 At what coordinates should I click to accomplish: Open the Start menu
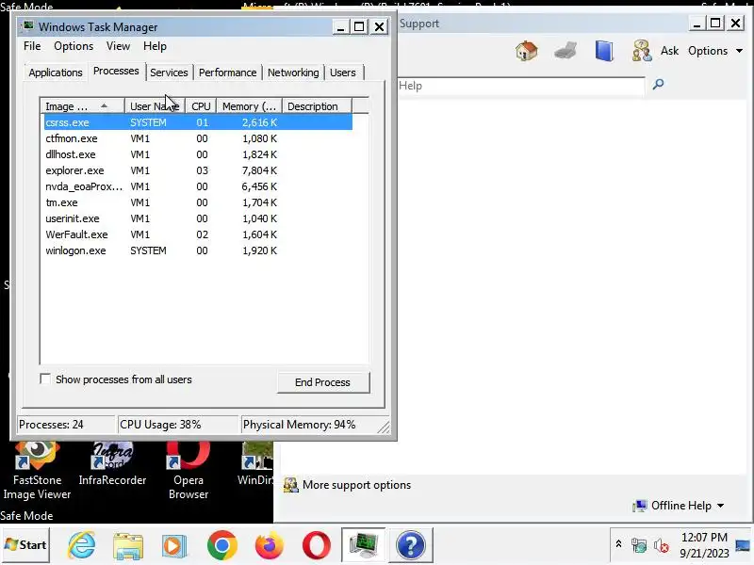25,545
